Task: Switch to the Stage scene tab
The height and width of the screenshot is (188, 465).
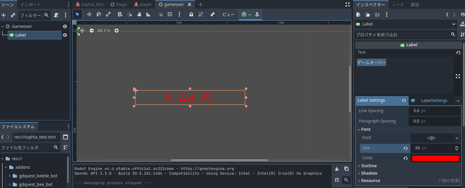Action: [119, 4]
